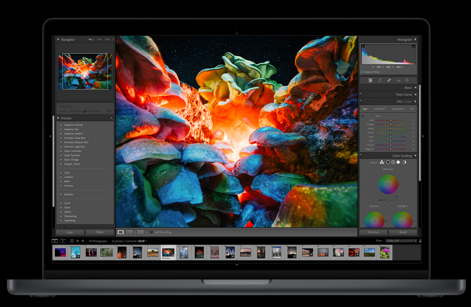Click the add preset plus icon
This screenshot has width=471, height=307.
tap(112, 118)
